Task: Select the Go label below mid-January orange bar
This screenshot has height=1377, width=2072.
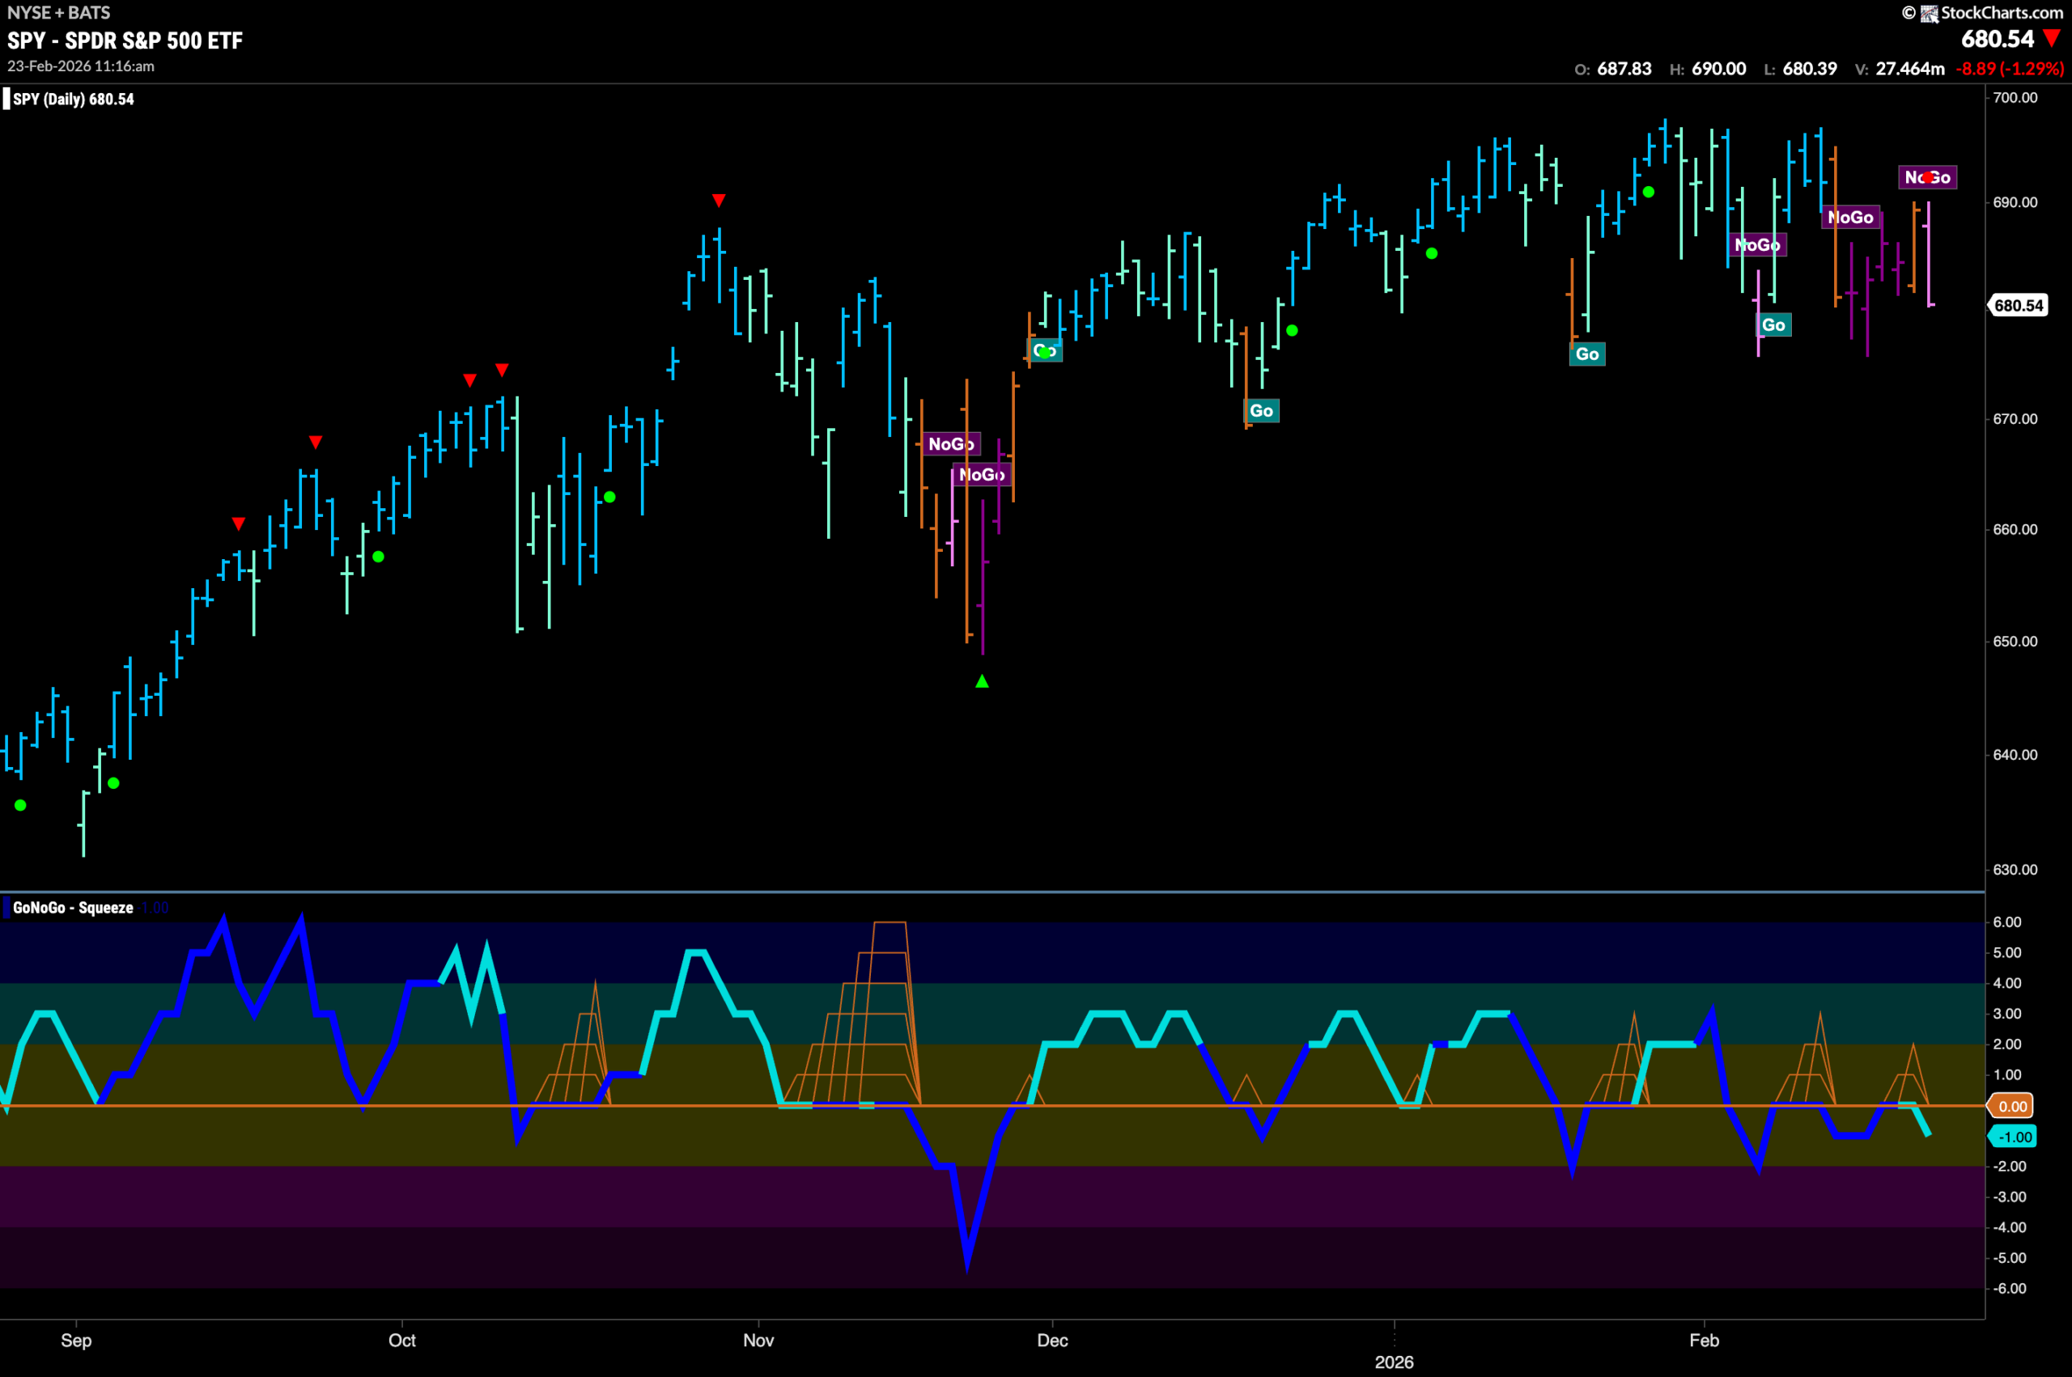Action: 1587,354
